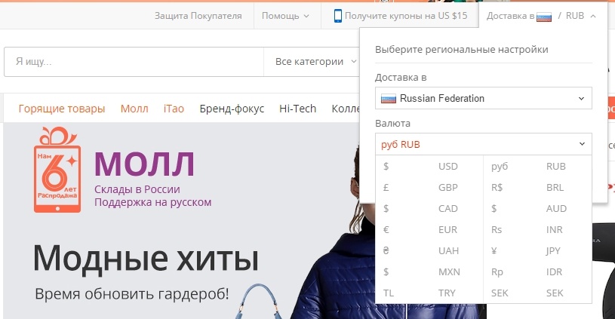Click the МОЛЛ banner title
The image size is (615, 319).
point(144,164)
